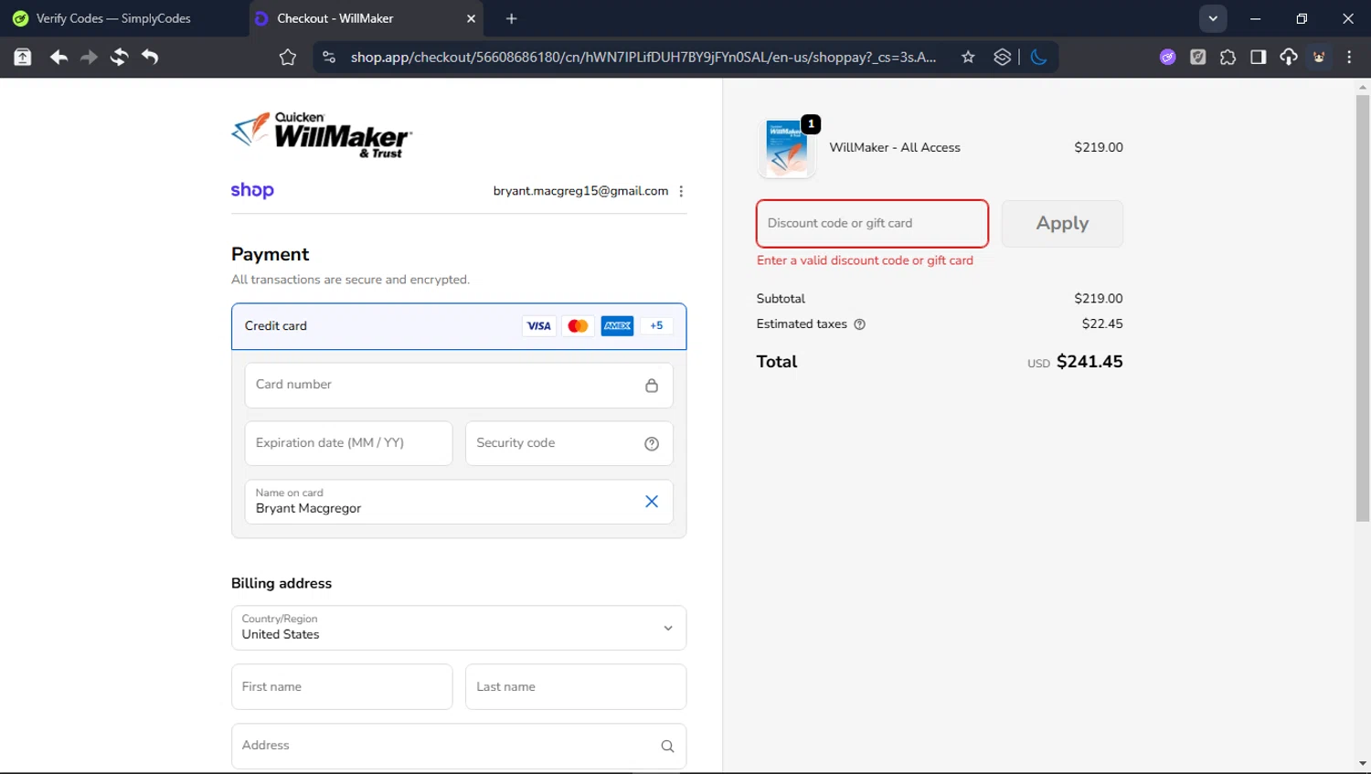Click the padlock icon in Card number field
Viewport: 1371px width, 774px height.
pos(652,386)
